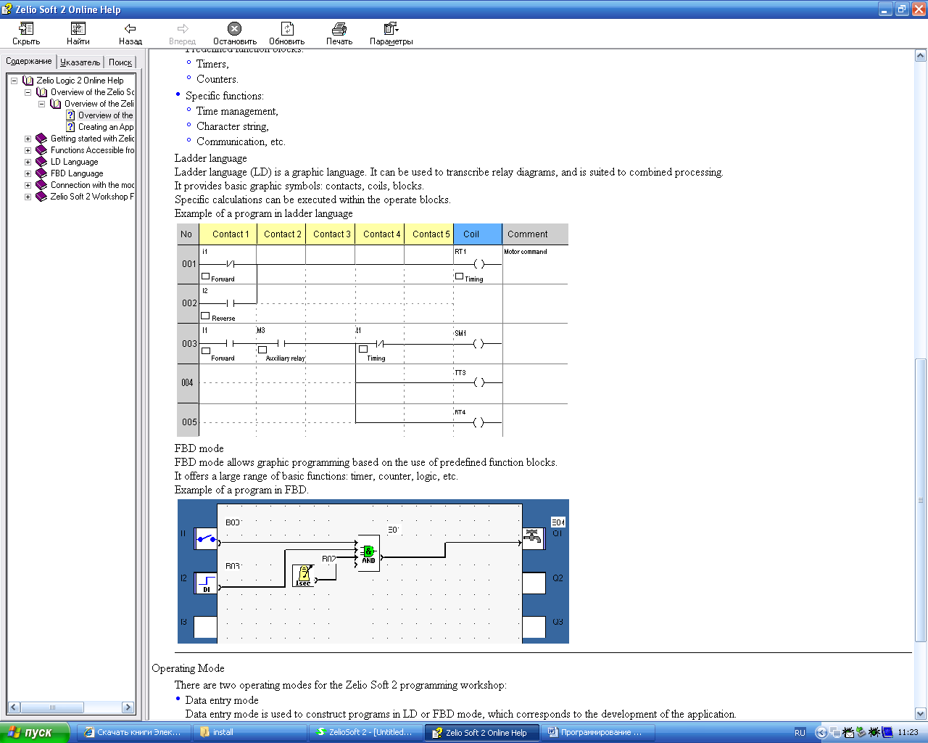928x743 pixels.
Task: Switch to ZelioSoft 2 - [Untitled] taskbar window
Action: [x=365, y=732]
